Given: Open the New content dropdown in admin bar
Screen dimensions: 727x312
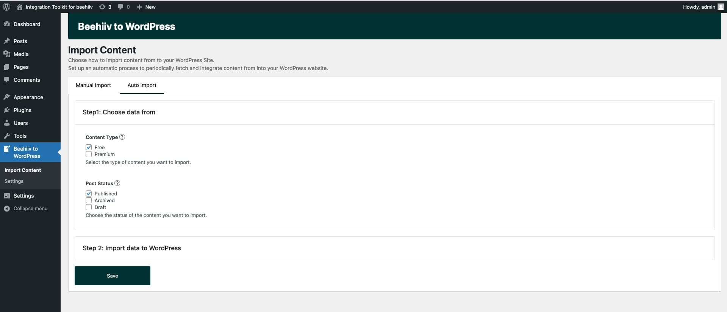Looking at the screenshot, I should 146,7.
